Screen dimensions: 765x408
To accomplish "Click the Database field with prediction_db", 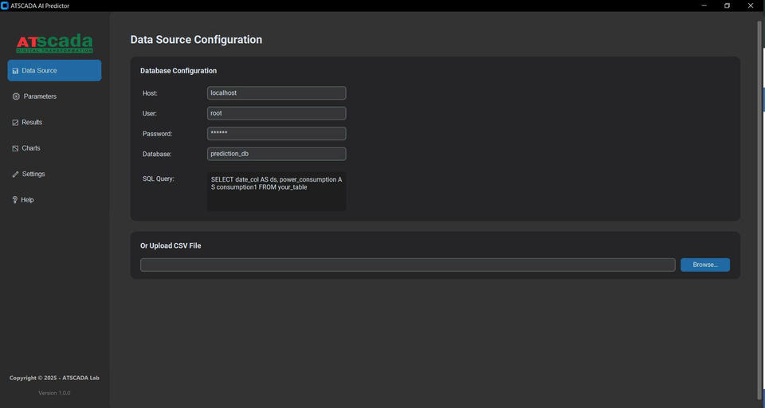I will point(276,154).
